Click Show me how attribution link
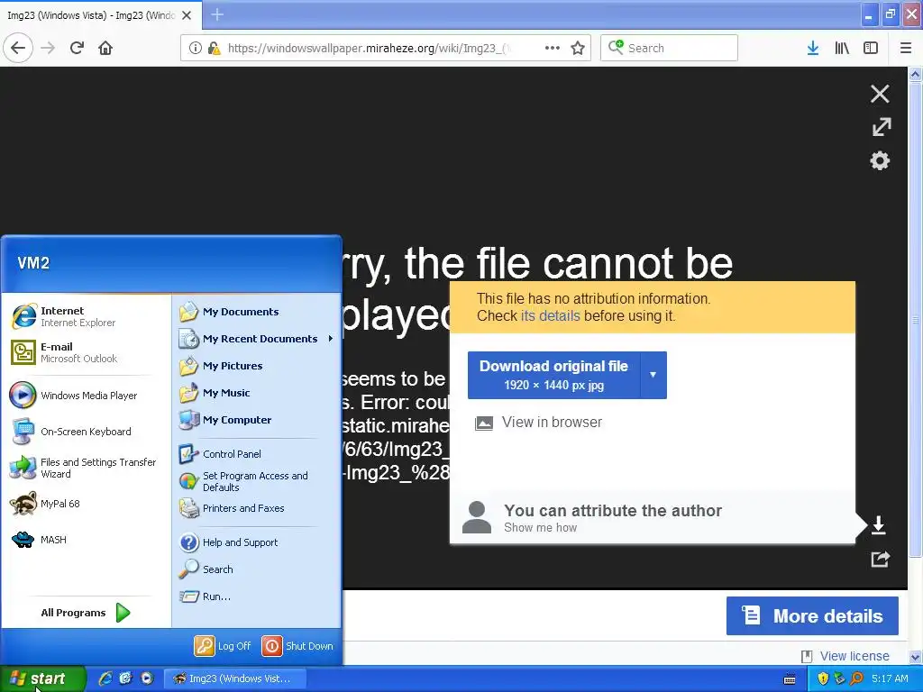Image resolution: width=923 pixels, height=692 pixels. pyautogui.click(x=541, y=528)
